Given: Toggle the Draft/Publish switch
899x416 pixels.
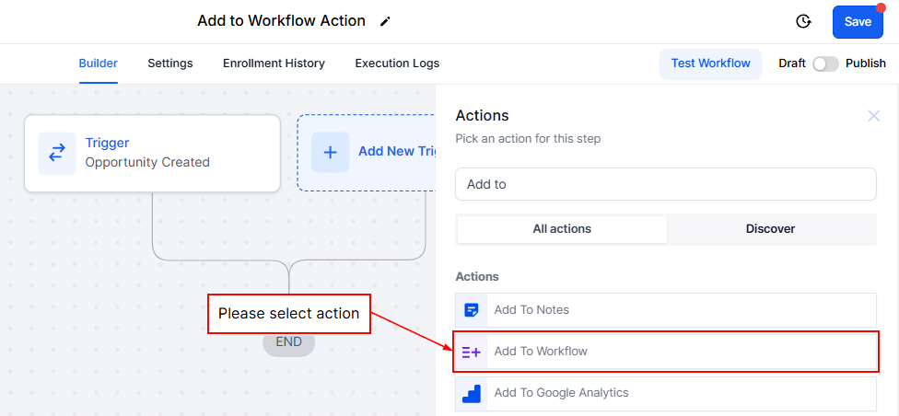Looking at the screenshot, I should click(x=825, y=64).
